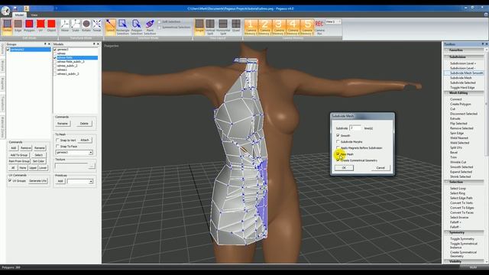The height and width of the screenshot is (275, 489).
Task: Toggle Apply Magnets Before Subdivision checkbox
Action: [x=338, y=147]
